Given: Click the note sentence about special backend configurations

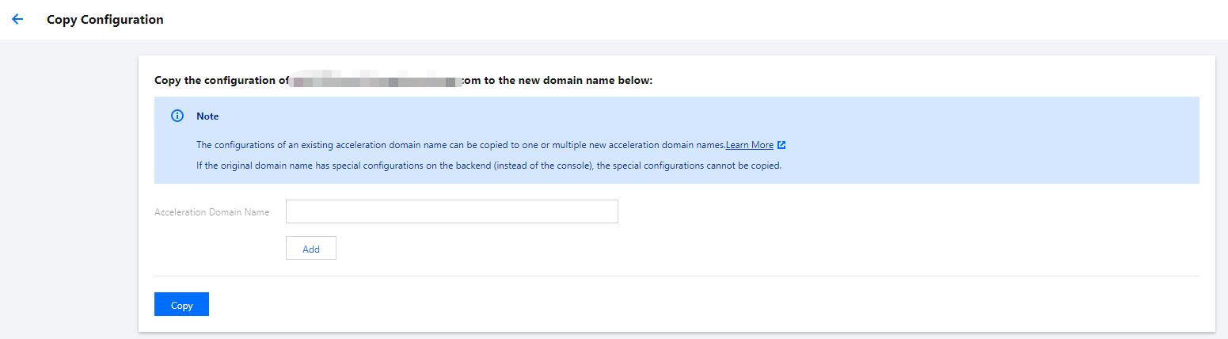Looking at the screenshot, I should tap(489, 166).
